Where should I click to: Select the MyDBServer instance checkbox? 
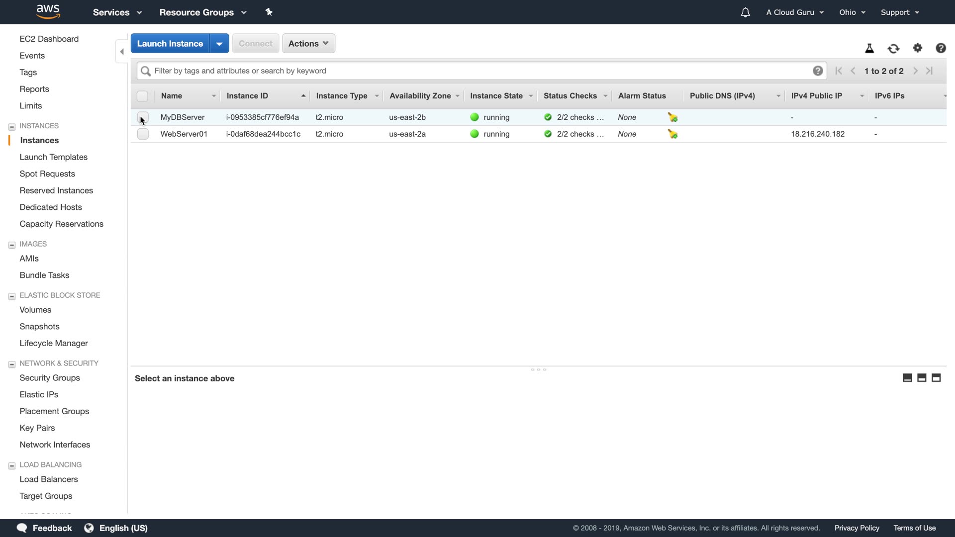coord(143,117)
